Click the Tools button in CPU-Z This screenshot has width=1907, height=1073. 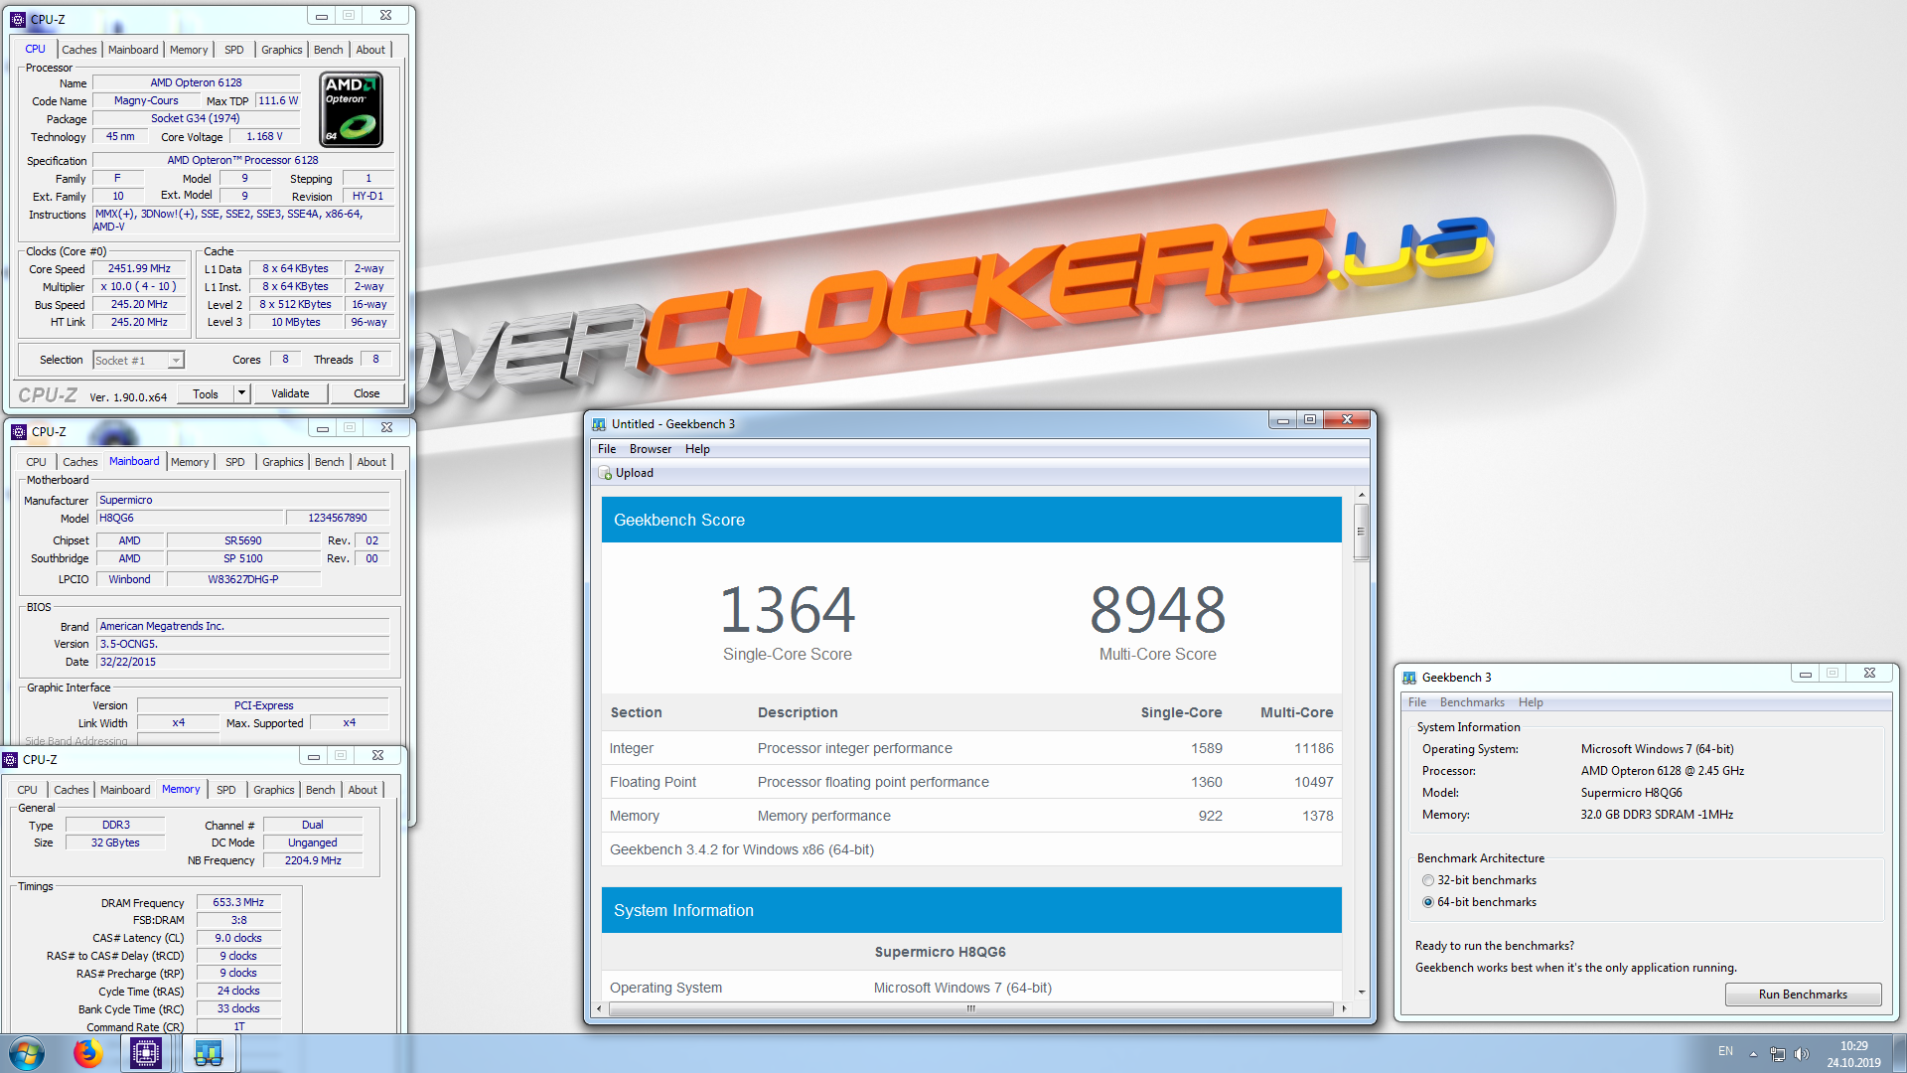[x=206, y=393]
